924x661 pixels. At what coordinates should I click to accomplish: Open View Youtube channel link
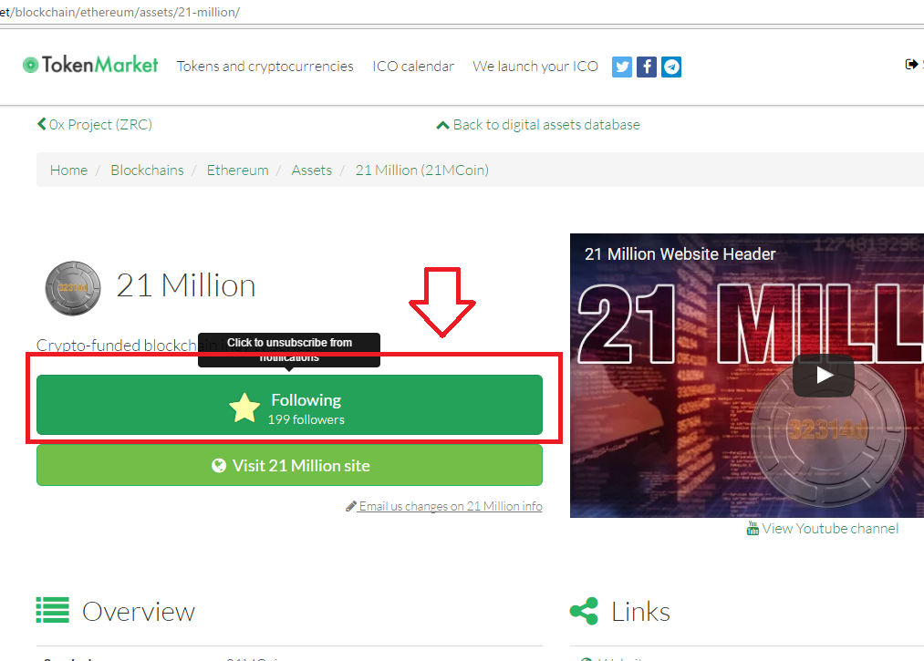pos(830,529)
